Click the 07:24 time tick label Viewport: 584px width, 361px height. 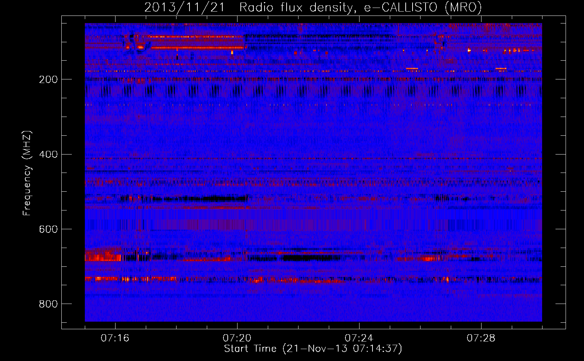click(359, 338)
